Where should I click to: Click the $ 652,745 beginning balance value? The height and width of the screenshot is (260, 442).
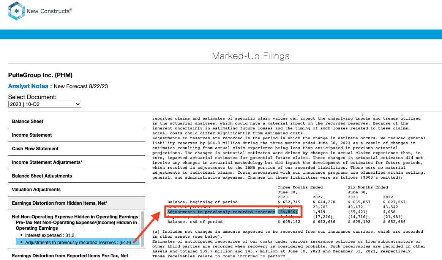tap(289, 202)
